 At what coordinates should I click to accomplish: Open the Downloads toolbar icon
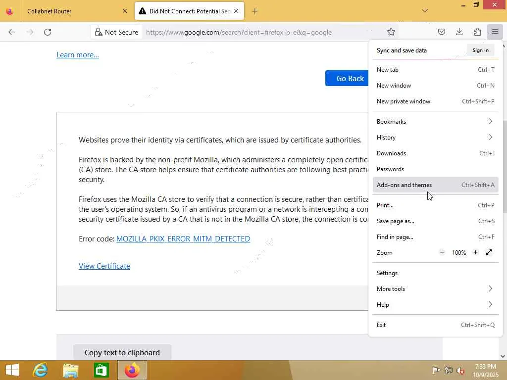[x=459, y=32]
